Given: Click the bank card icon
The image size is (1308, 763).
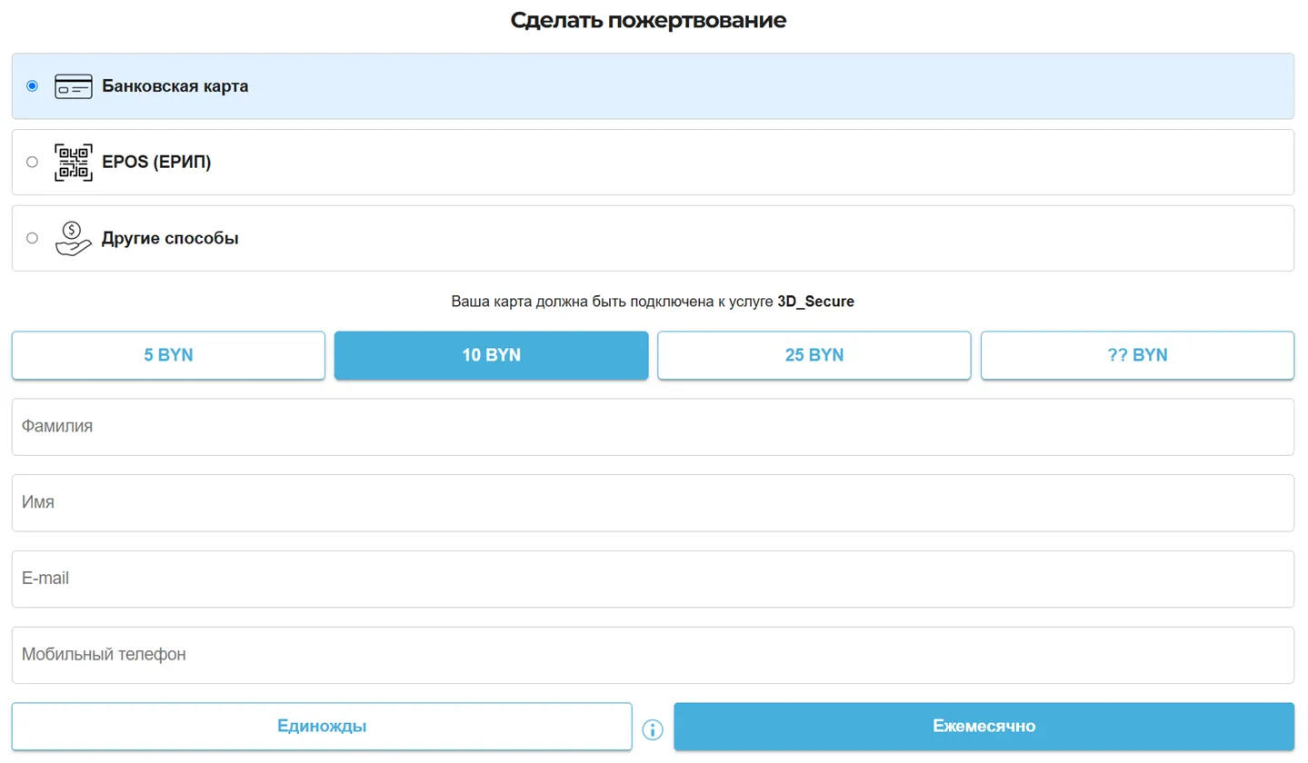Looking at the screenshot, I should click(74, 86).
